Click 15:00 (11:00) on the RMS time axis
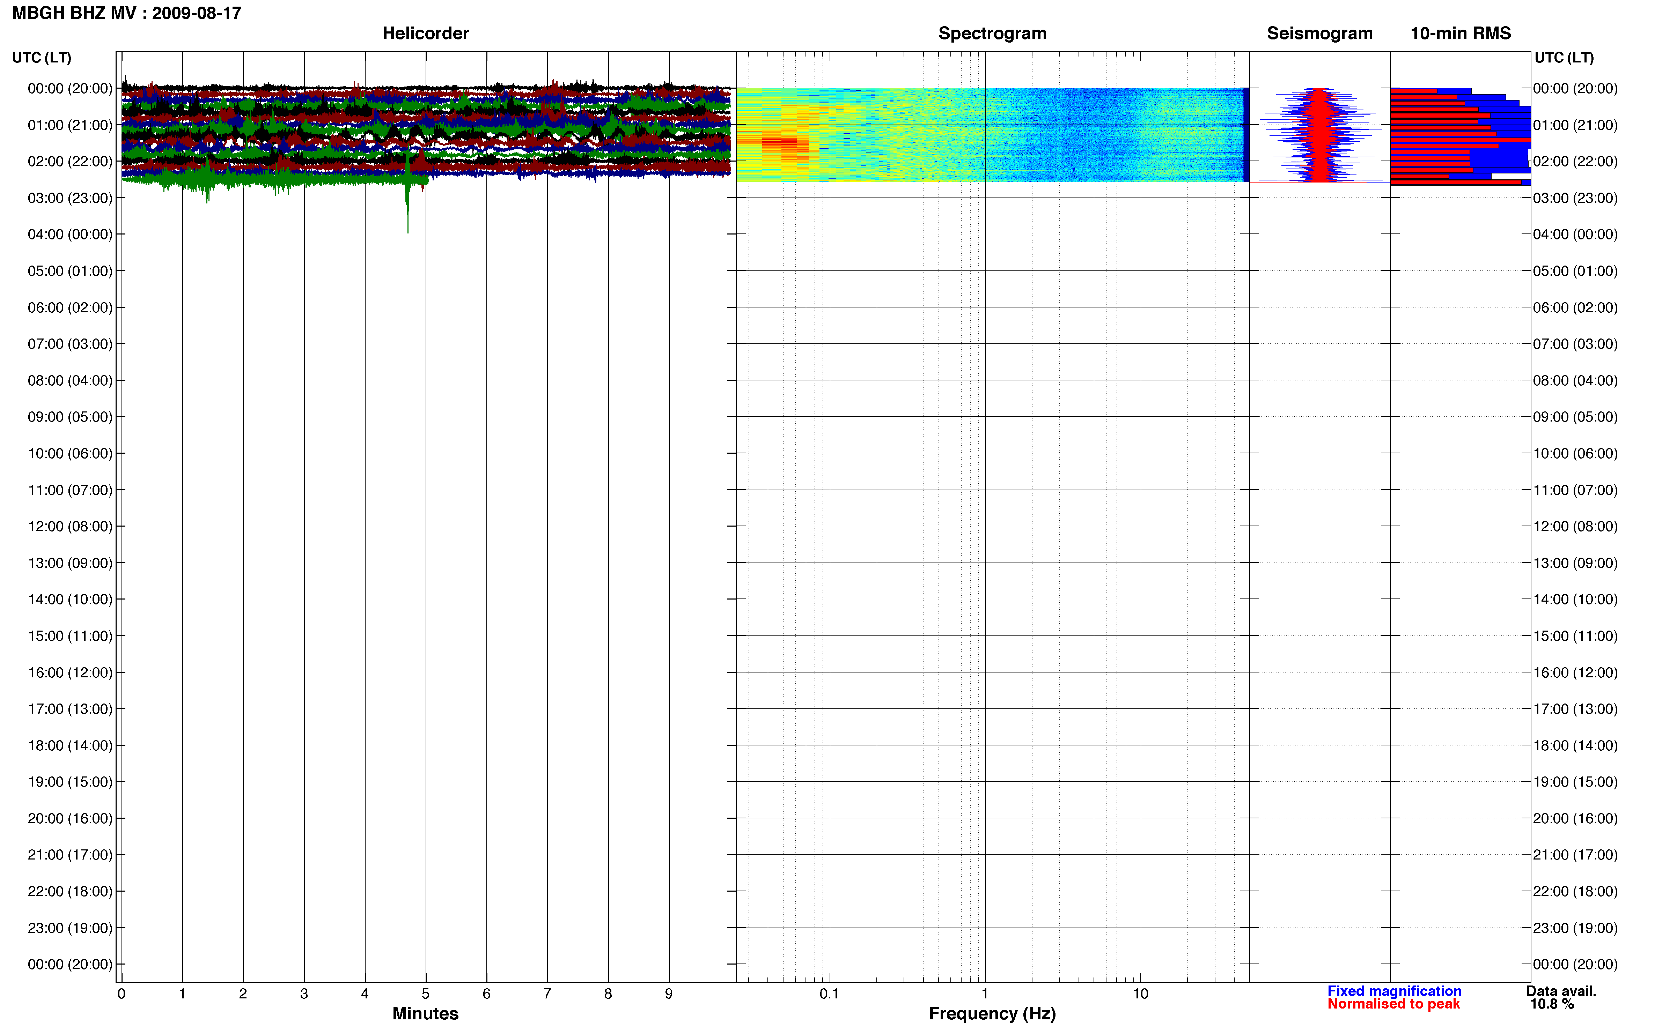The image size is (1655, 1034). [x=1575, y=636]
